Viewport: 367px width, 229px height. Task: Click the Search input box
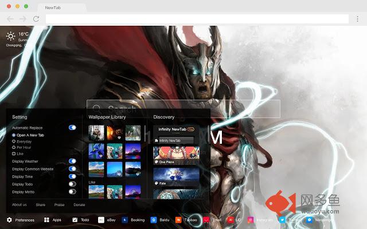[183, 109]
